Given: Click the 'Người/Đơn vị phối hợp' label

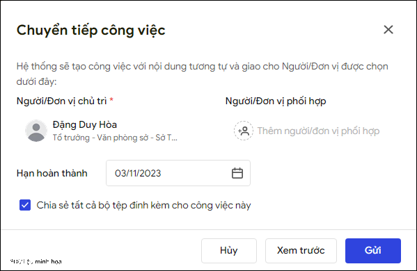Looking at the screenshot, I should click(276, 101).
